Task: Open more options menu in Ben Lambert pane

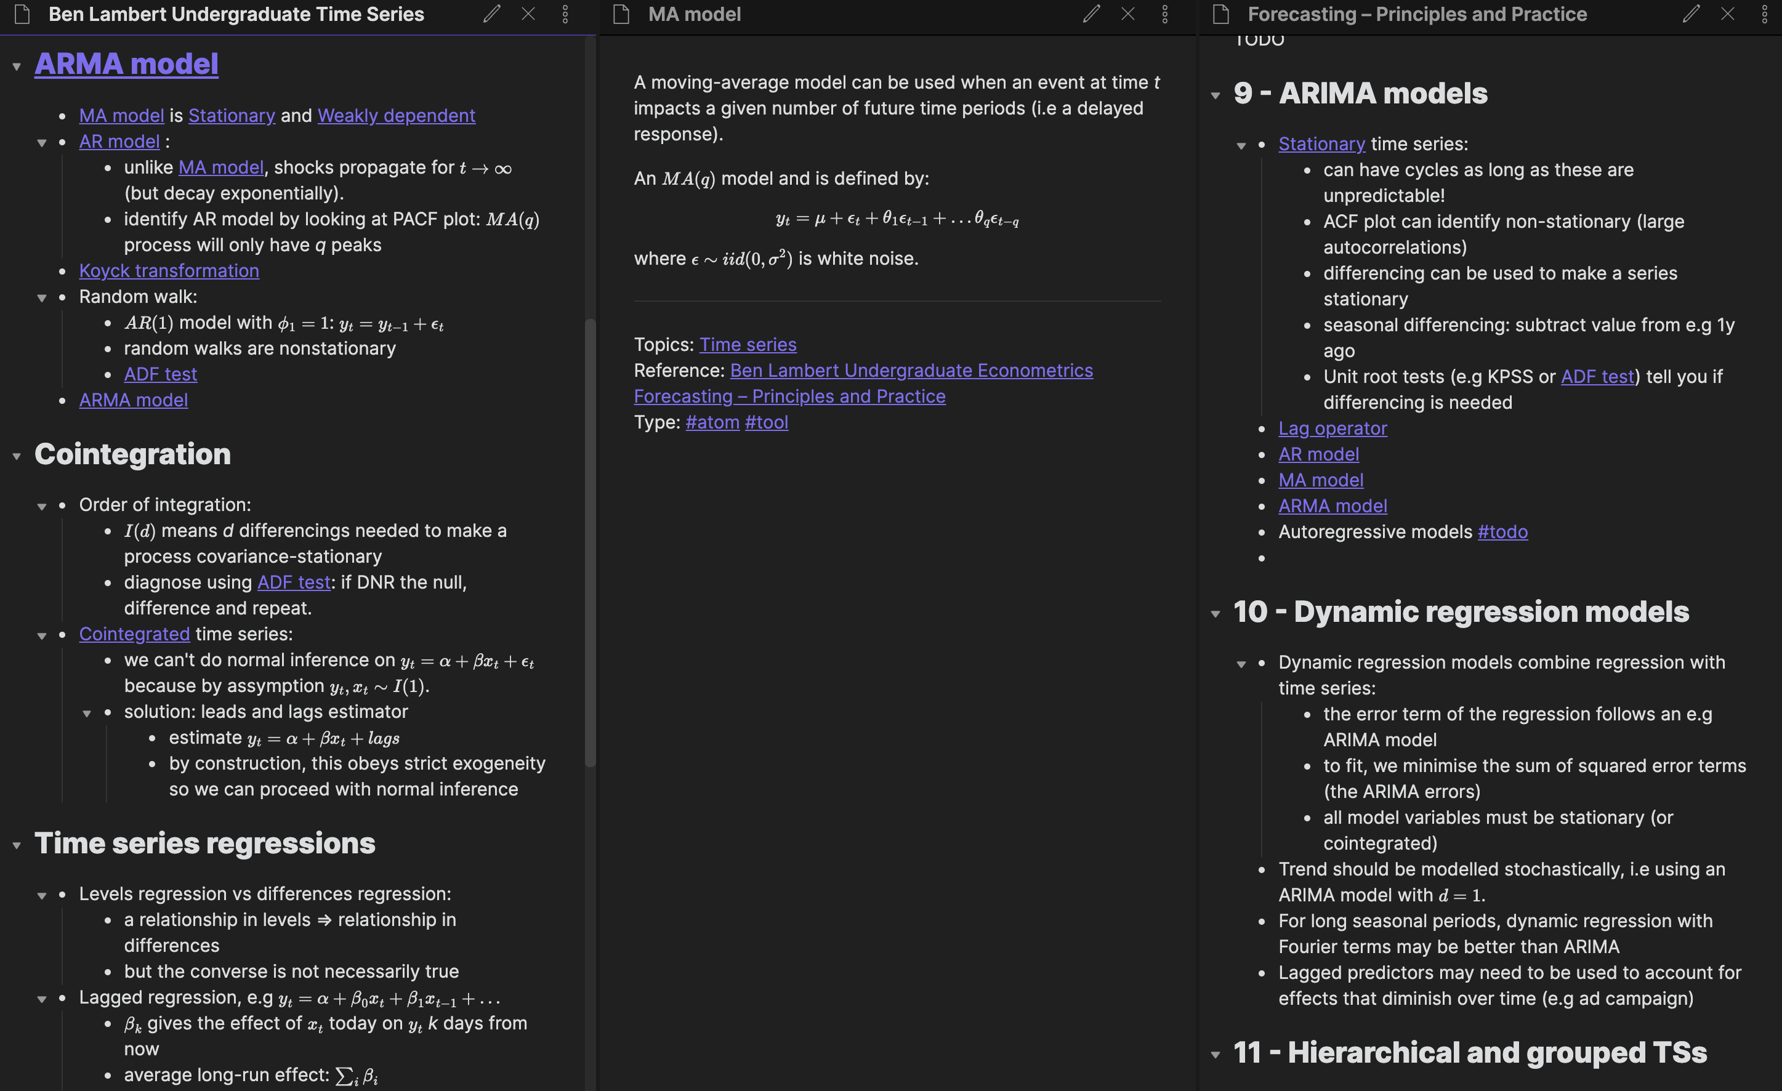Action: point(565,14)
